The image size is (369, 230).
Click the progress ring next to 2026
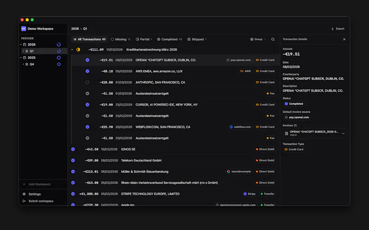click(x=59, y=44)
